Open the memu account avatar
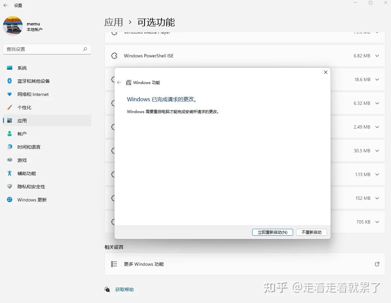391x303 pixels. [13, 26]
